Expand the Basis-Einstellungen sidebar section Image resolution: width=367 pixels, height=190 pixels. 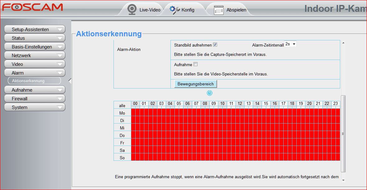click(34, 47)
